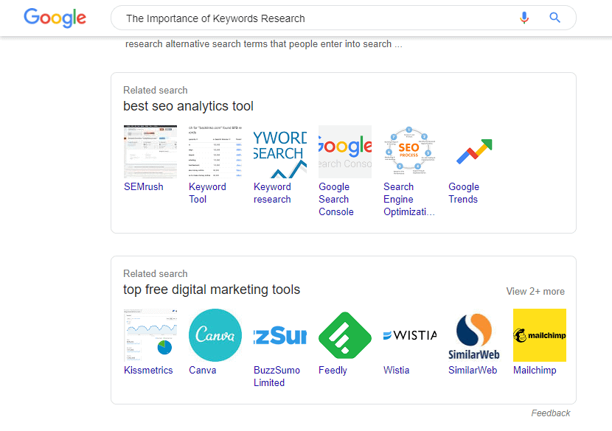The height and width of the screenshot is (431, 612).
Task: Click the Google logo
Action: [55, 18]
